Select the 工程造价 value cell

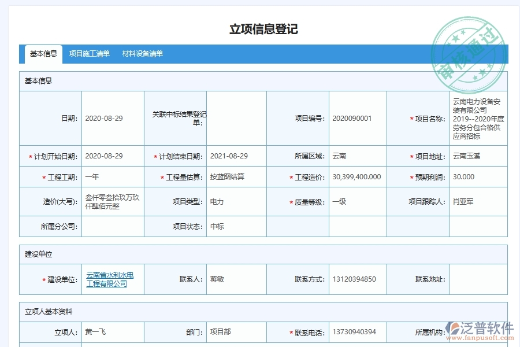[x=356, y=176]
